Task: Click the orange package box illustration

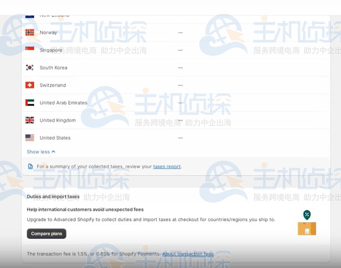Action: click(x=307, y=229)
